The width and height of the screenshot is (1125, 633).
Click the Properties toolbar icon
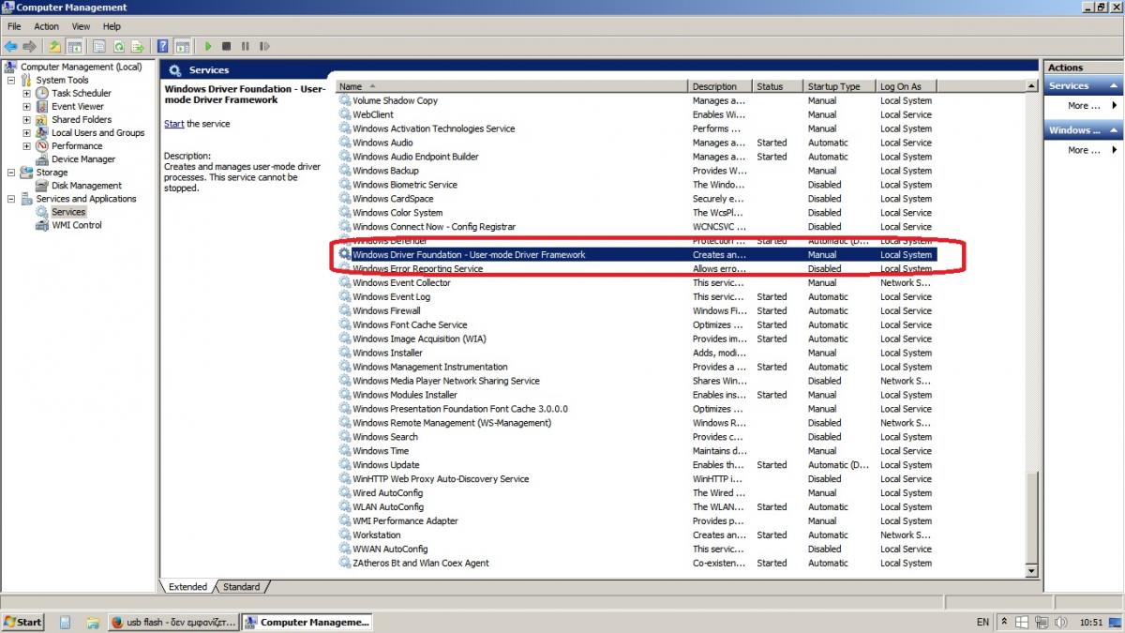coord(99,46)
